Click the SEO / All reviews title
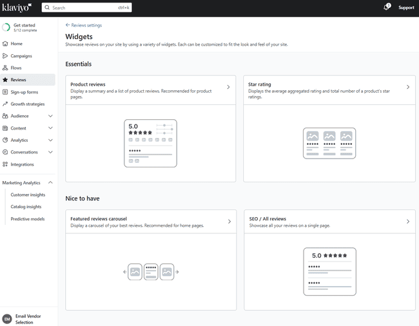 pyautogui.click(x=268, y=218)
